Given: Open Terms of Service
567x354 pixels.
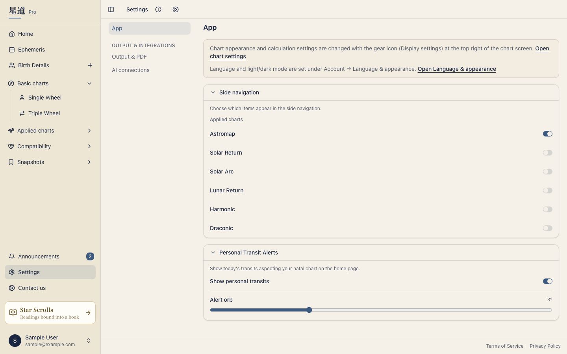Looking at the screenshot, I should (x=505, y=346).
